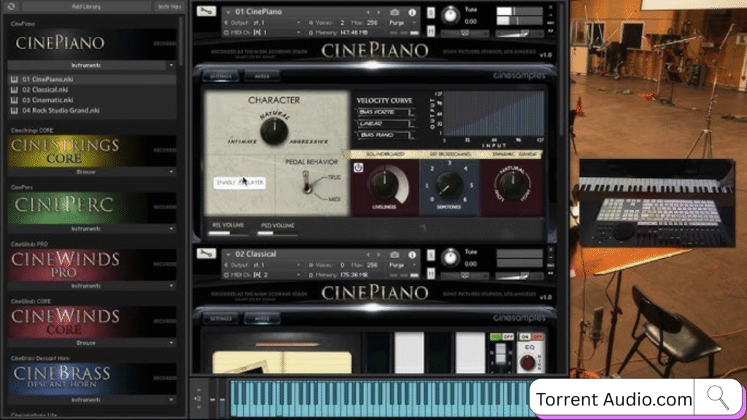Open the info icon on 01 CinePiano

click(x=412, y=12)
